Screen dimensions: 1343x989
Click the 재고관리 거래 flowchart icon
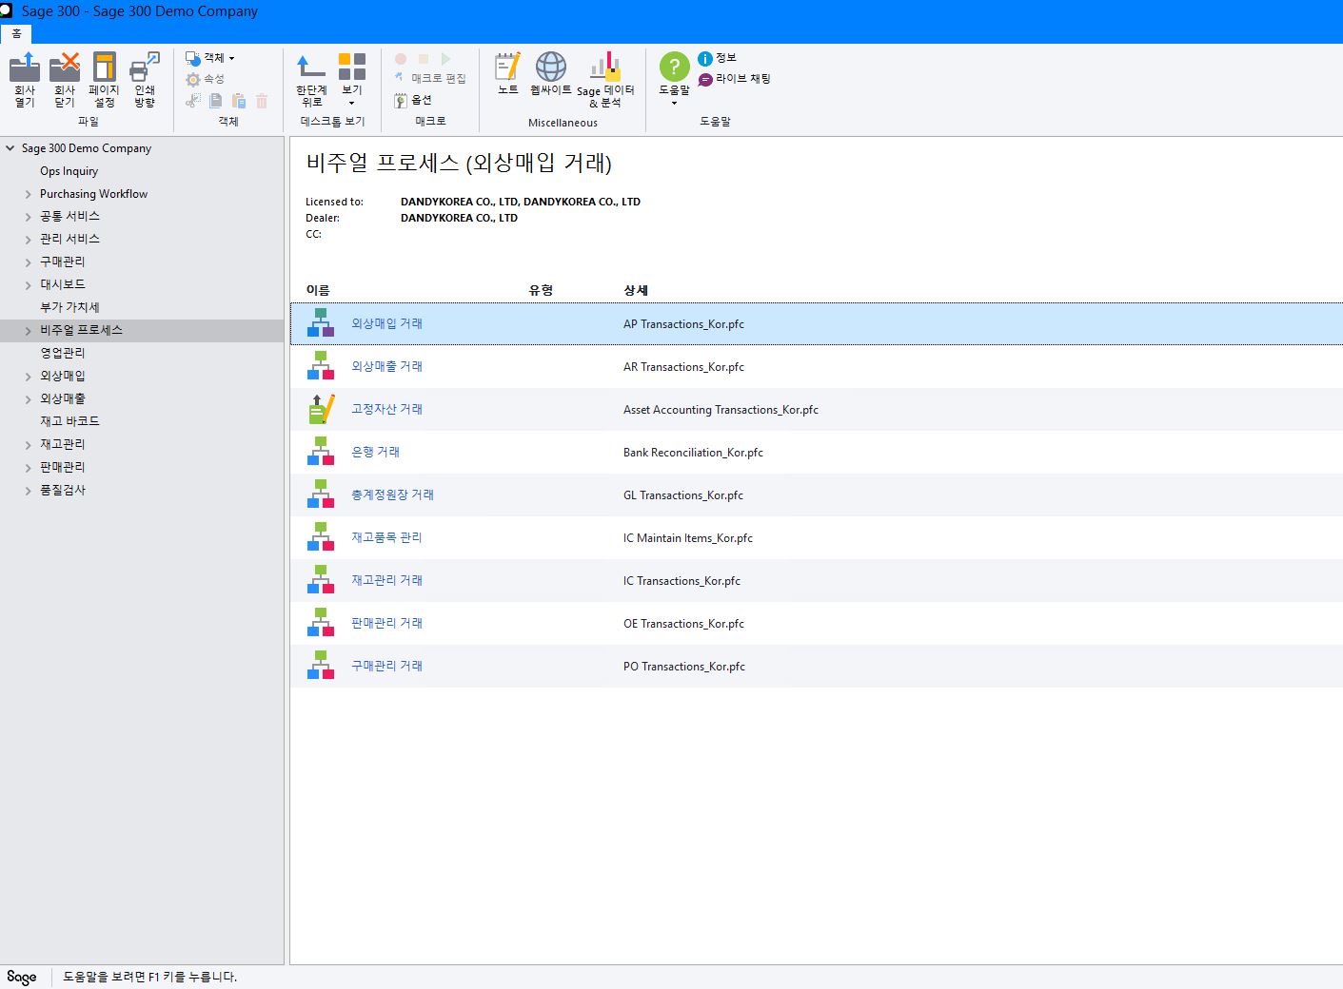tap(321, 580)
